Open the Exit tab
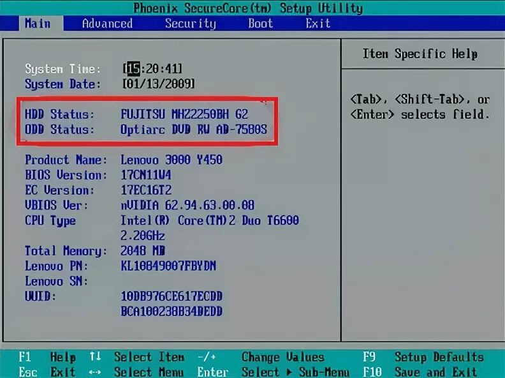The image size is (505, 378). pyautogui.click(x=318, y=23)
